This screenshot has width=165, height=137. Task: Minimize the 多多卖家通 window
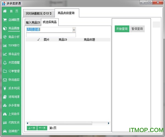pos(143,2)
